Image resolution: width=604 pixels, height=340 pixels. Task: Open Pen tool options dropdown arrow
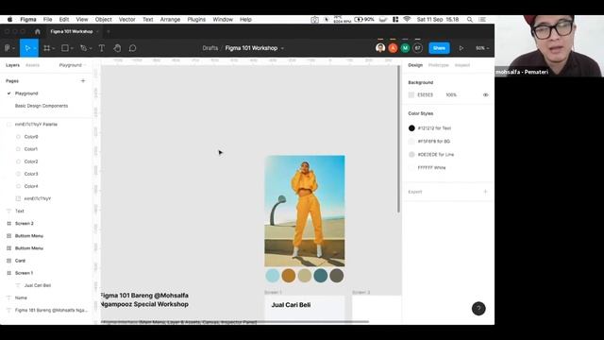pyautogui.click(x=91, y=48)
